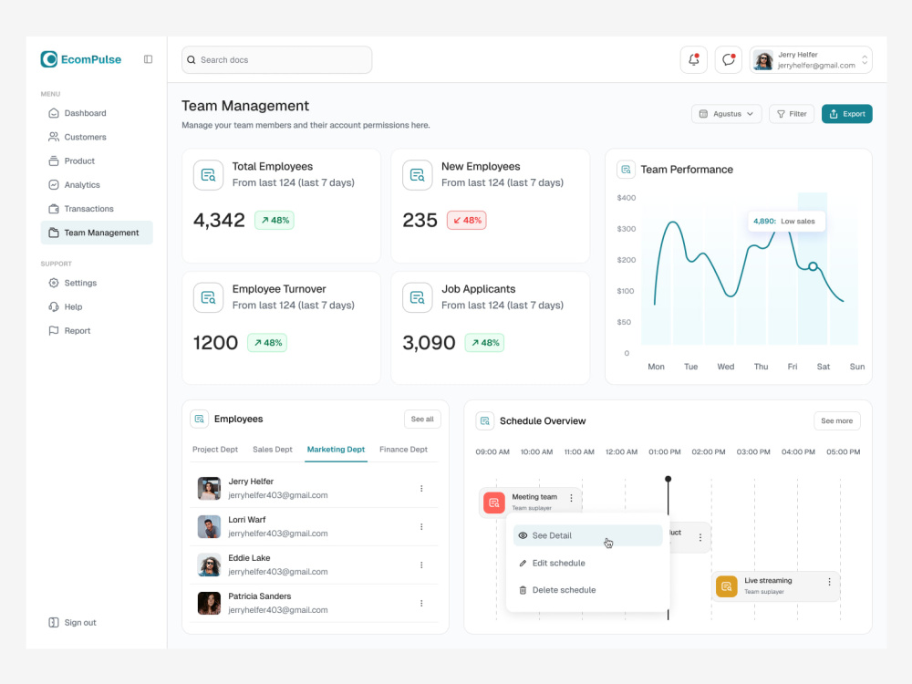Select the Marketing Dept tab
Screen dimensions: 912x684
pos(337,449)
